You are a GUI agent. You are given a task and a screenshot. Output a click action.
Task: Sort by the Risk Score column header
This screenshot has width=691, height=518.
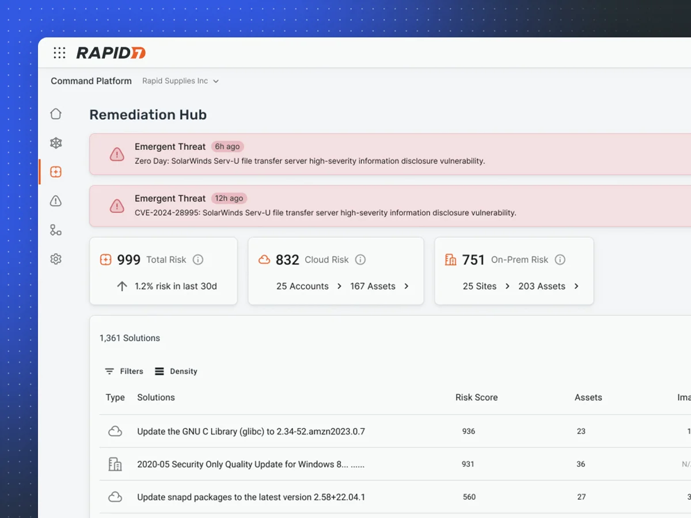click(476, 397)
